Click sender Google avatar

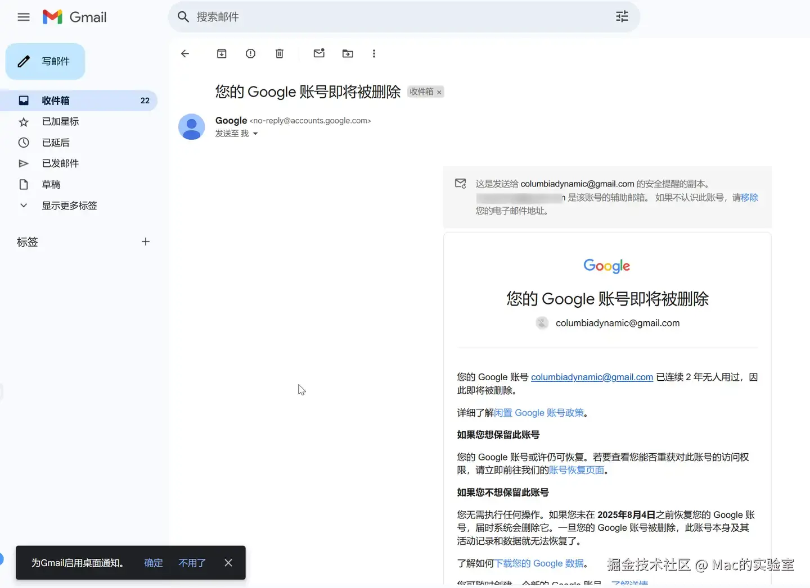click(x=192, y=127)
